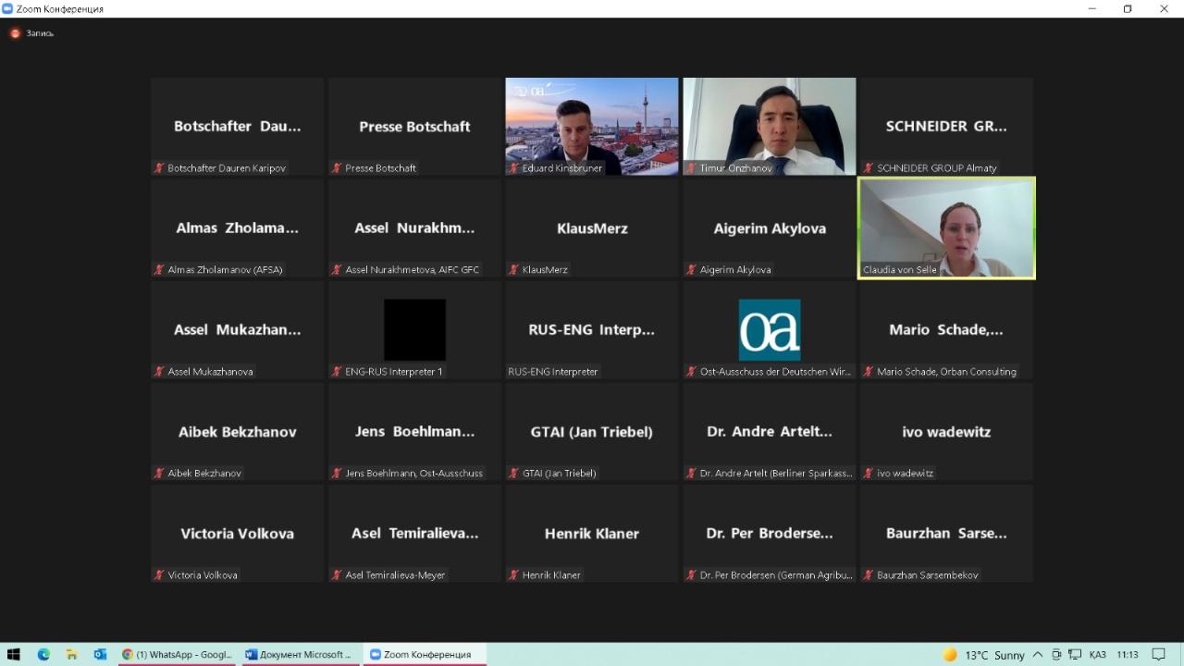The image size is (1184, 666).
Task: Show hidden system tray icons
Action: point(1038,654)
